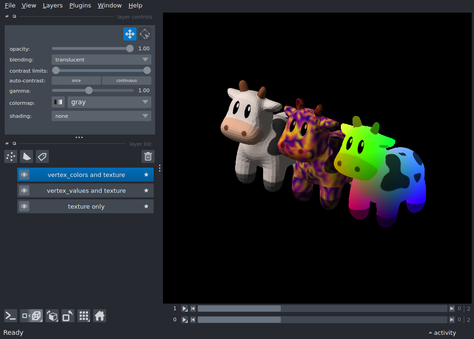Open the shading dropdown set to none
Screen dimensions: 474x339
101,116
